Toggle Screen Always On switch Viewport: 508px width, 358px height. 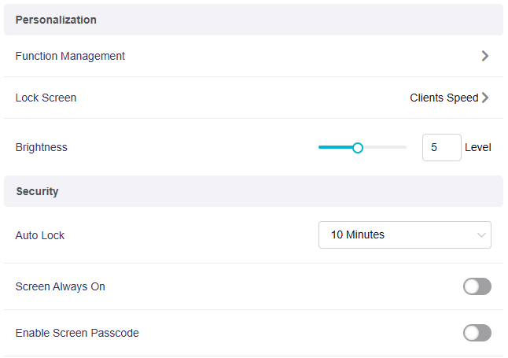(477, 286)
